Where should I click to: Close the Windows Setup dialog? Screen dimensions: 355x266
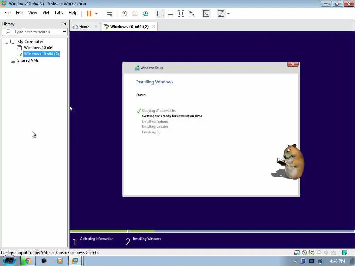[x=293, y=64]
